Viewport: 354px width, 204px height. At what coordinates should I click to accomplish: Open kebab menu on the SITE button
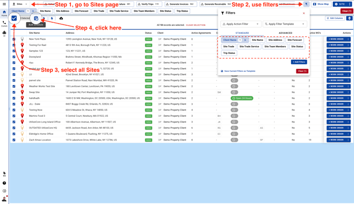coord(350,4)
